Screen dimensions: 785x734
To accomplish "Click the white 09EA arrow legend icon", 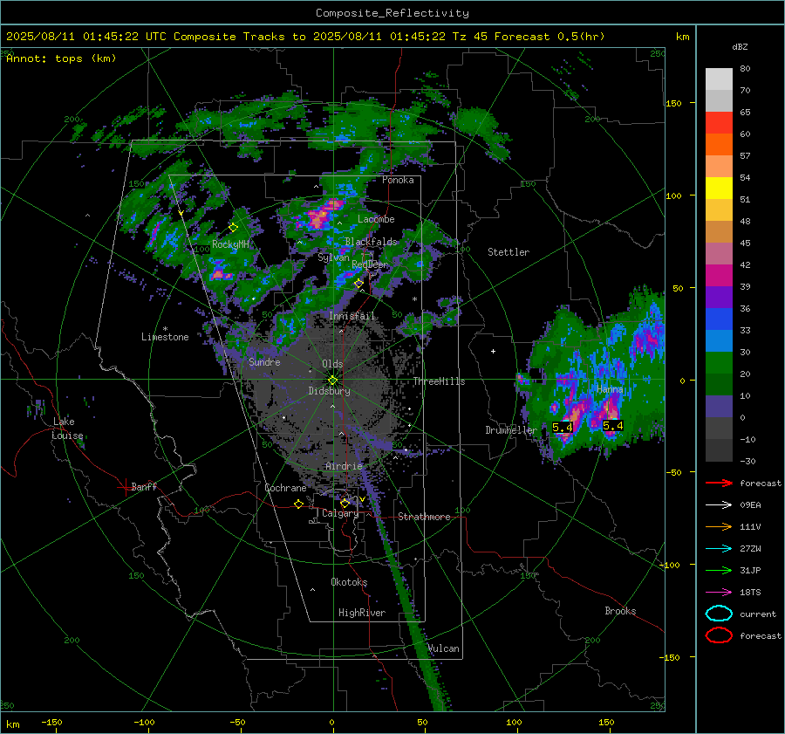I will point(719,504).
